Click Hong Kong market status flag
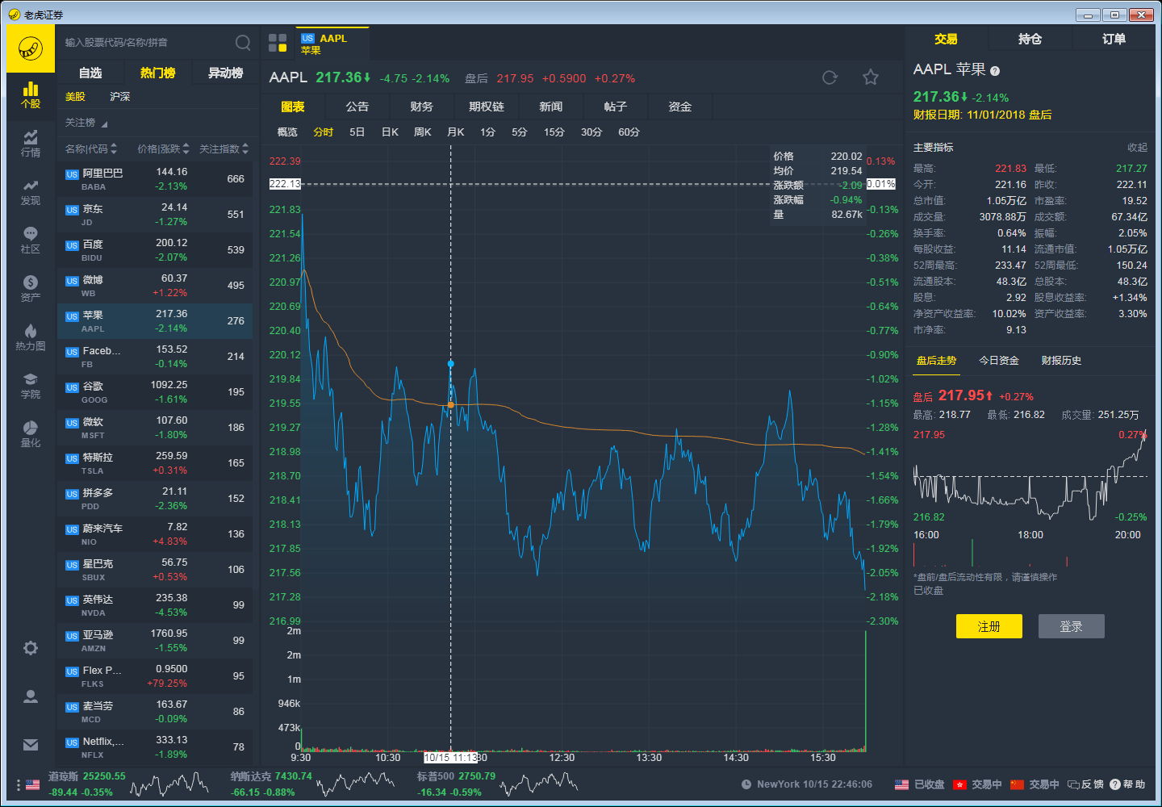 tap(959, 784)
